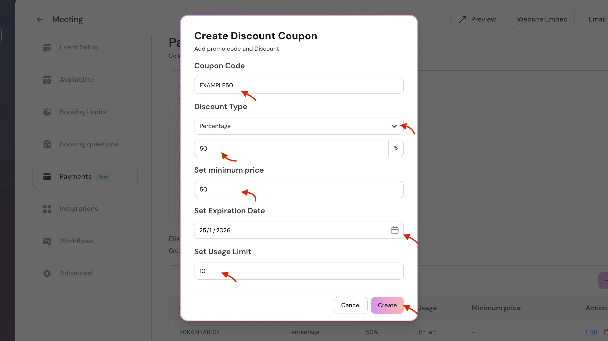The image size is (608, 341).
Task: Click the Availability calendar-clock icon
Action: pyautogui.click(x=47, y=80)
